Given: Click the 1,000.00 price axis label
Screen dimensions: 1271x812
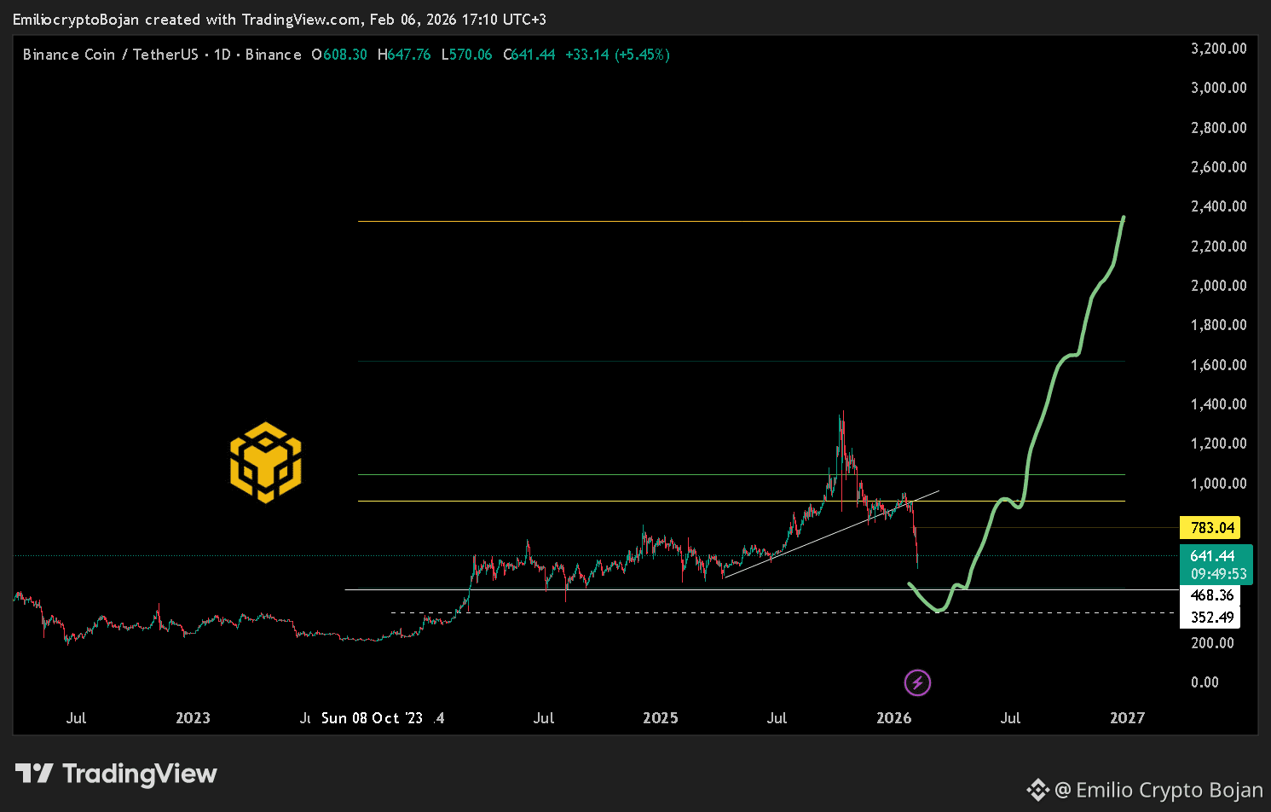Looking at the screenshot, I should tap(1219, 484).
